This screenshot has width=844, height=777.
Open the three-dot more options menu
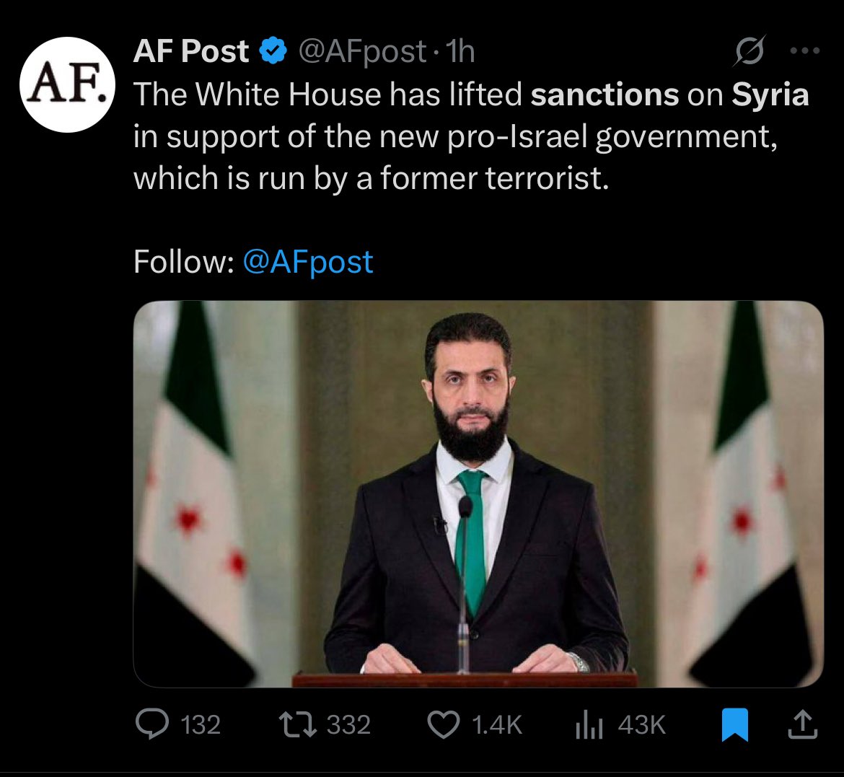[805, 51]
